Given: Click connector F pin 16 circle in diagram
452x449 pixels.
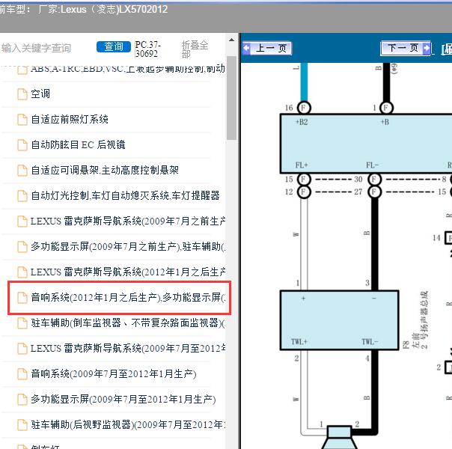Looking at the screenshot, I should (x=304, y=108).
